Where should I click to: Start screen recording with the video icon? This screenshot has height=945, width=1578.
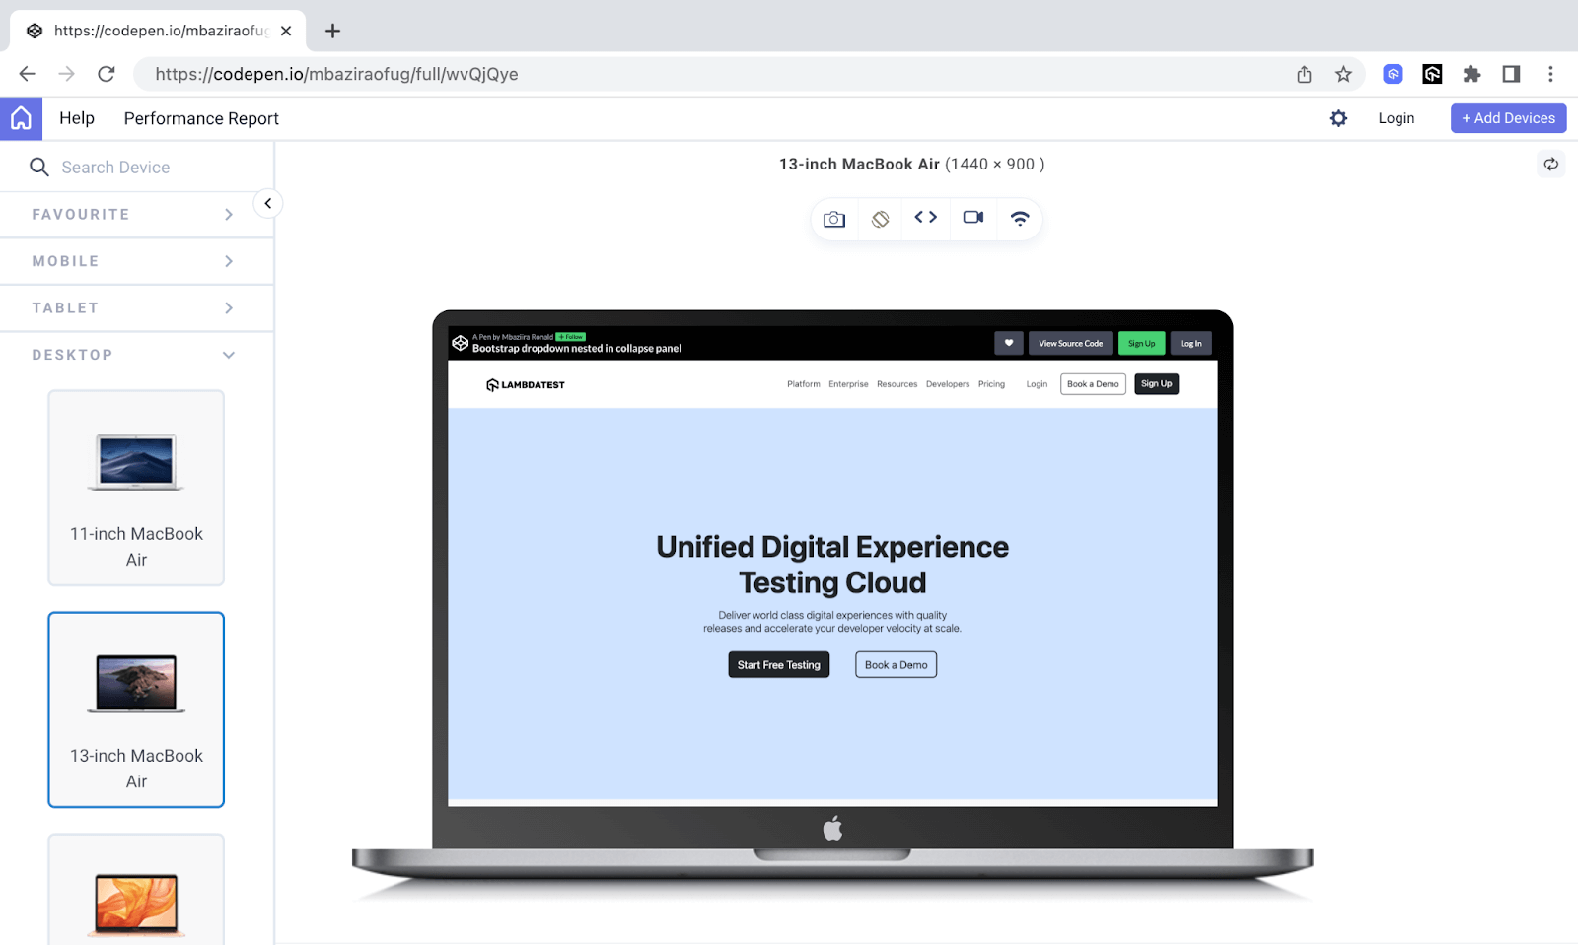pos(973,217)
